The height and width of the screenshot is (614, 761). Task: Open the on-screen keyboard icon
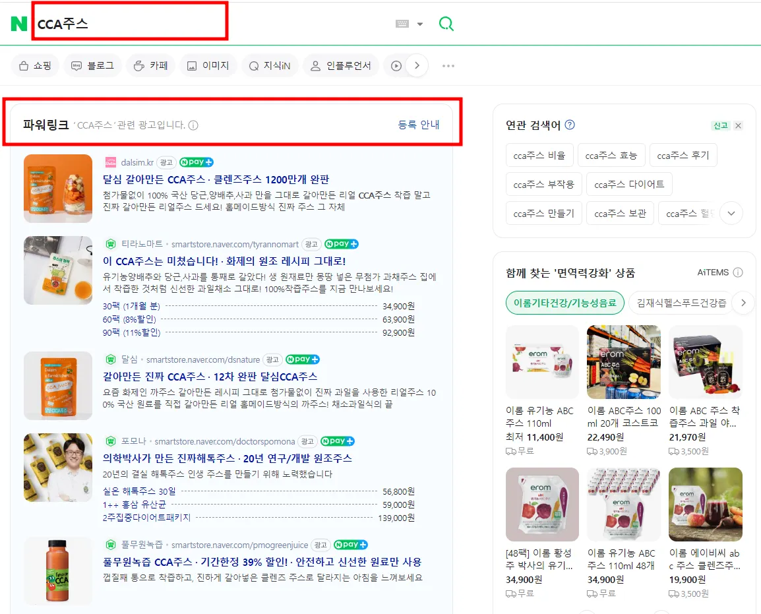(x=402, y=24)
